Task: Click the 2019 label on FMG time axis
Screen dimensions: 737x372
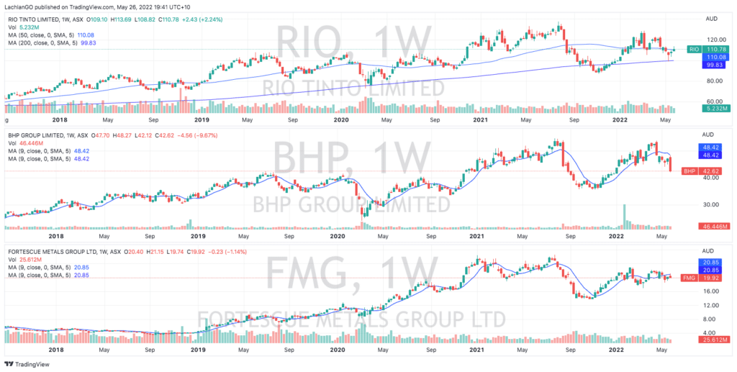Action: (198, 350)
